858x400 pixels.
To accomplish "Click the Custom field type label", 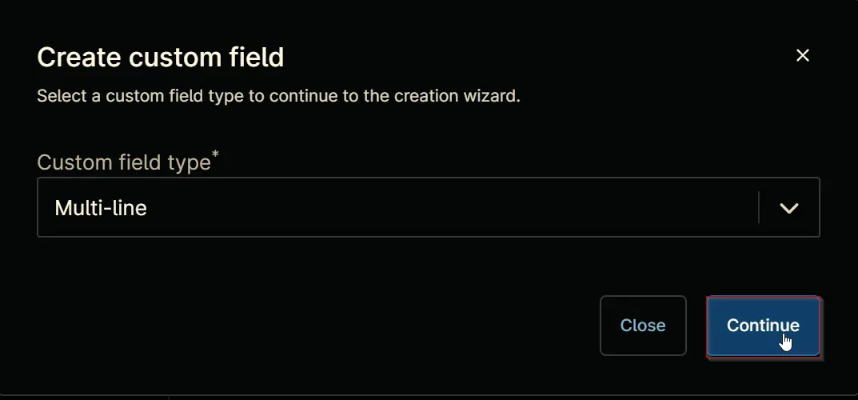I will click(124, 162).
